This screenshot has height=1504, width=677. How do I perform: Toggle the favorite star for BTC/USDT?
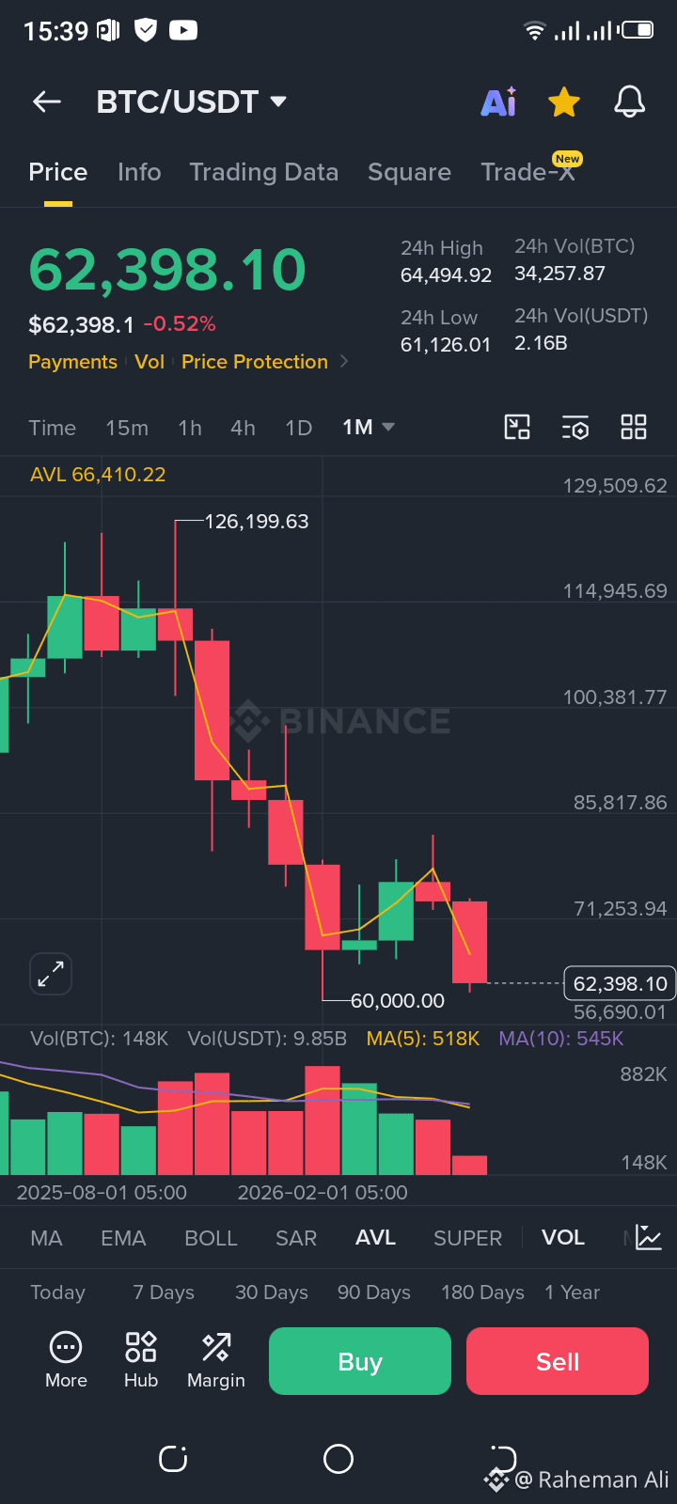pyautogui.click(x=564, y=102)
